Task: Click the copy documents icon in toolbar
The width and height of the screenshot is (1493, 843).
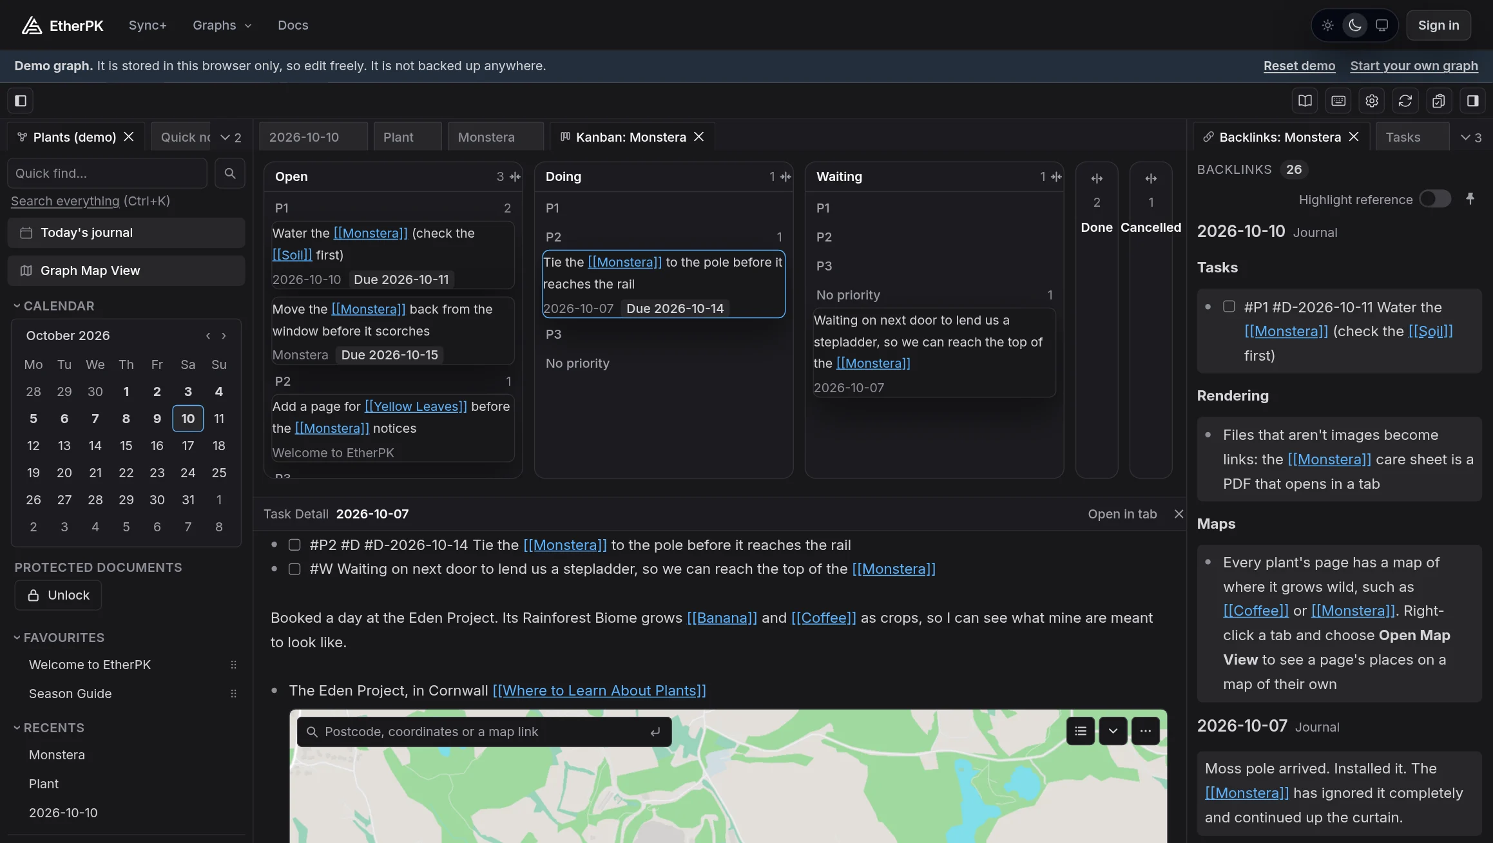Action: tap(1439, 100)
